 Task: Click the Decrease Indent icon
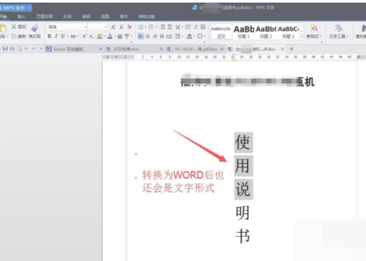click(x=163, y=27)
